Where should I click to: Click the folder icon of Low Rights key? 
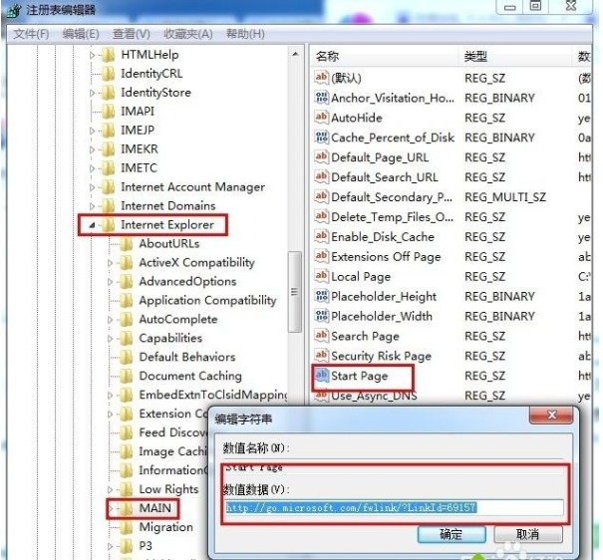click(127, 489)
